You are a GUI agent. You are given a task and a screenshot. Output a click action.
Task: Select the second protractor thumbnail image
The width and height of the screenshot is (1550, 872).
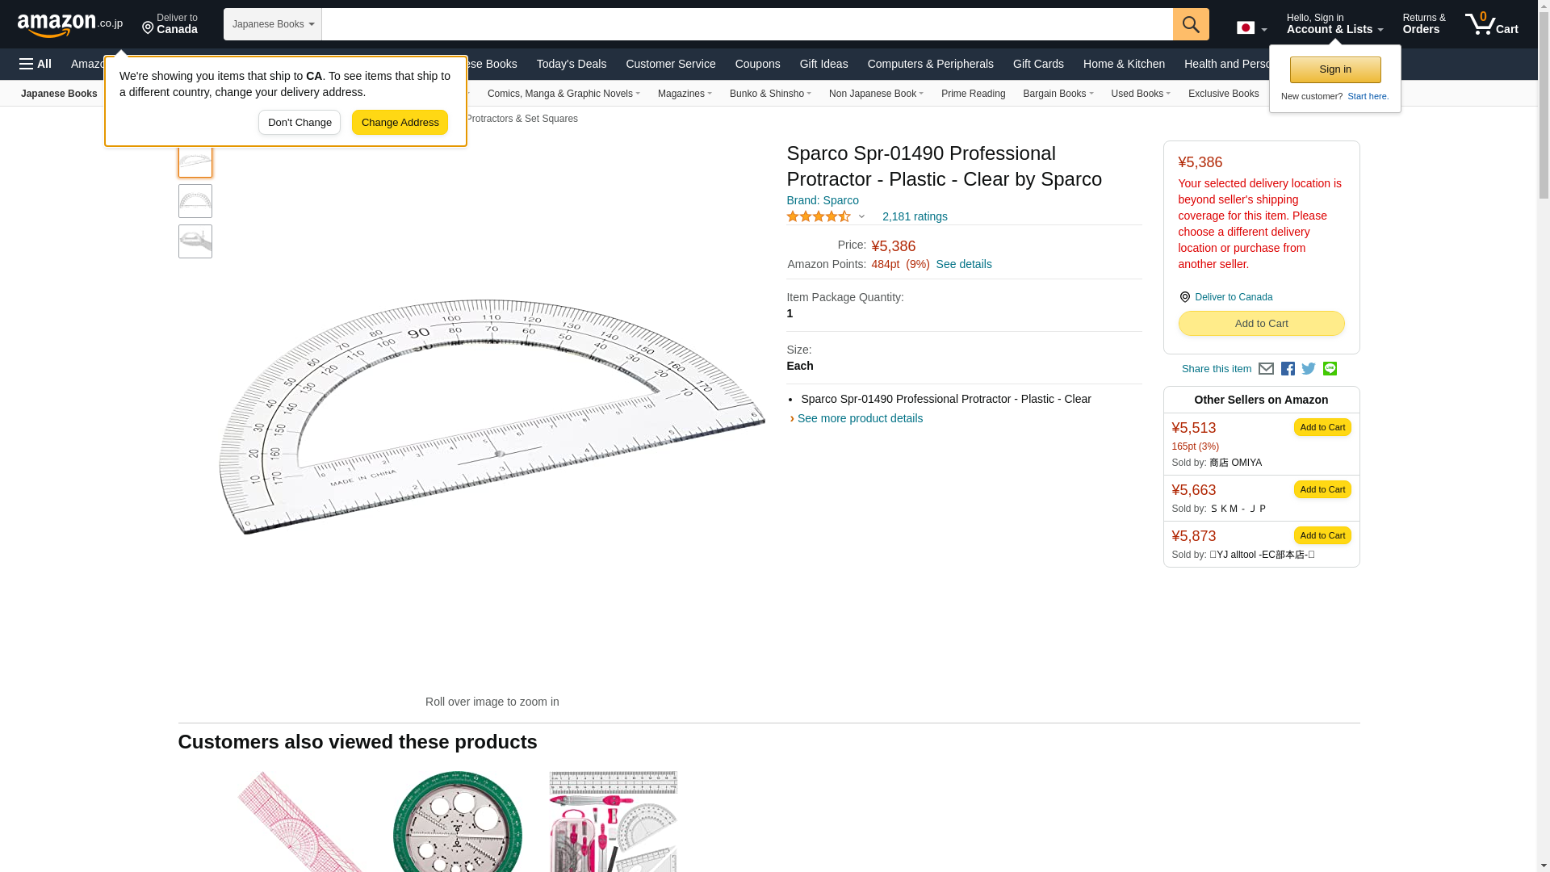pyautogui.click(x=195, y=201)
